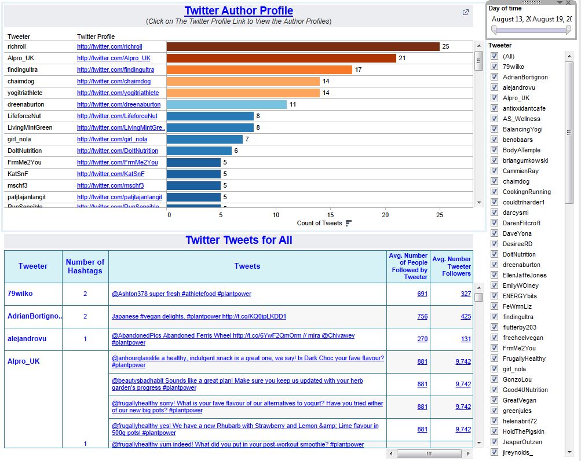581x461 pixels.
Task: Click the tweets table horizontal scroll right arrow
Action: tap(469, 453)
